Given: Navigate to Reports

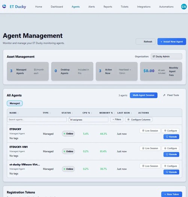Looking at the screenshot, I should 108,7.
